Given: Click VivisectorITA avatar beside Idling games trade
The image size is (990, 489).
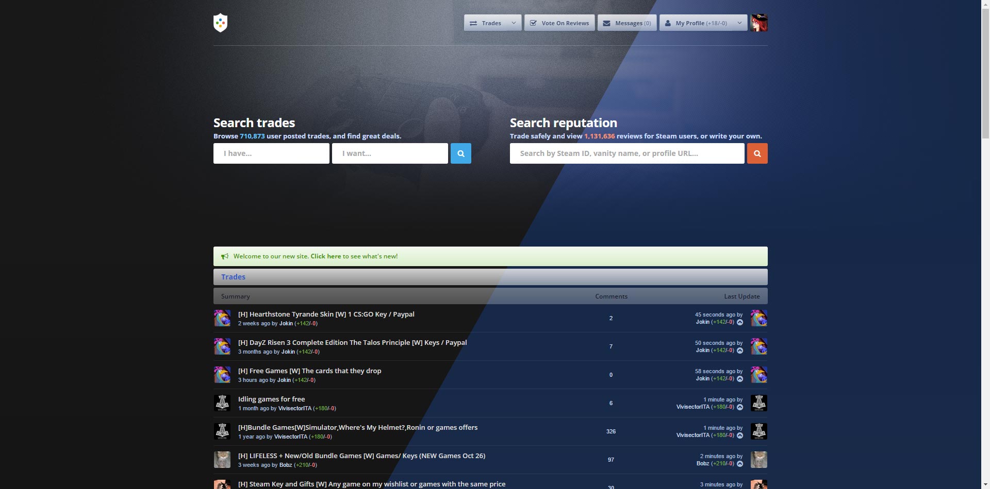Looking at the screenshot, I should 222,403.
